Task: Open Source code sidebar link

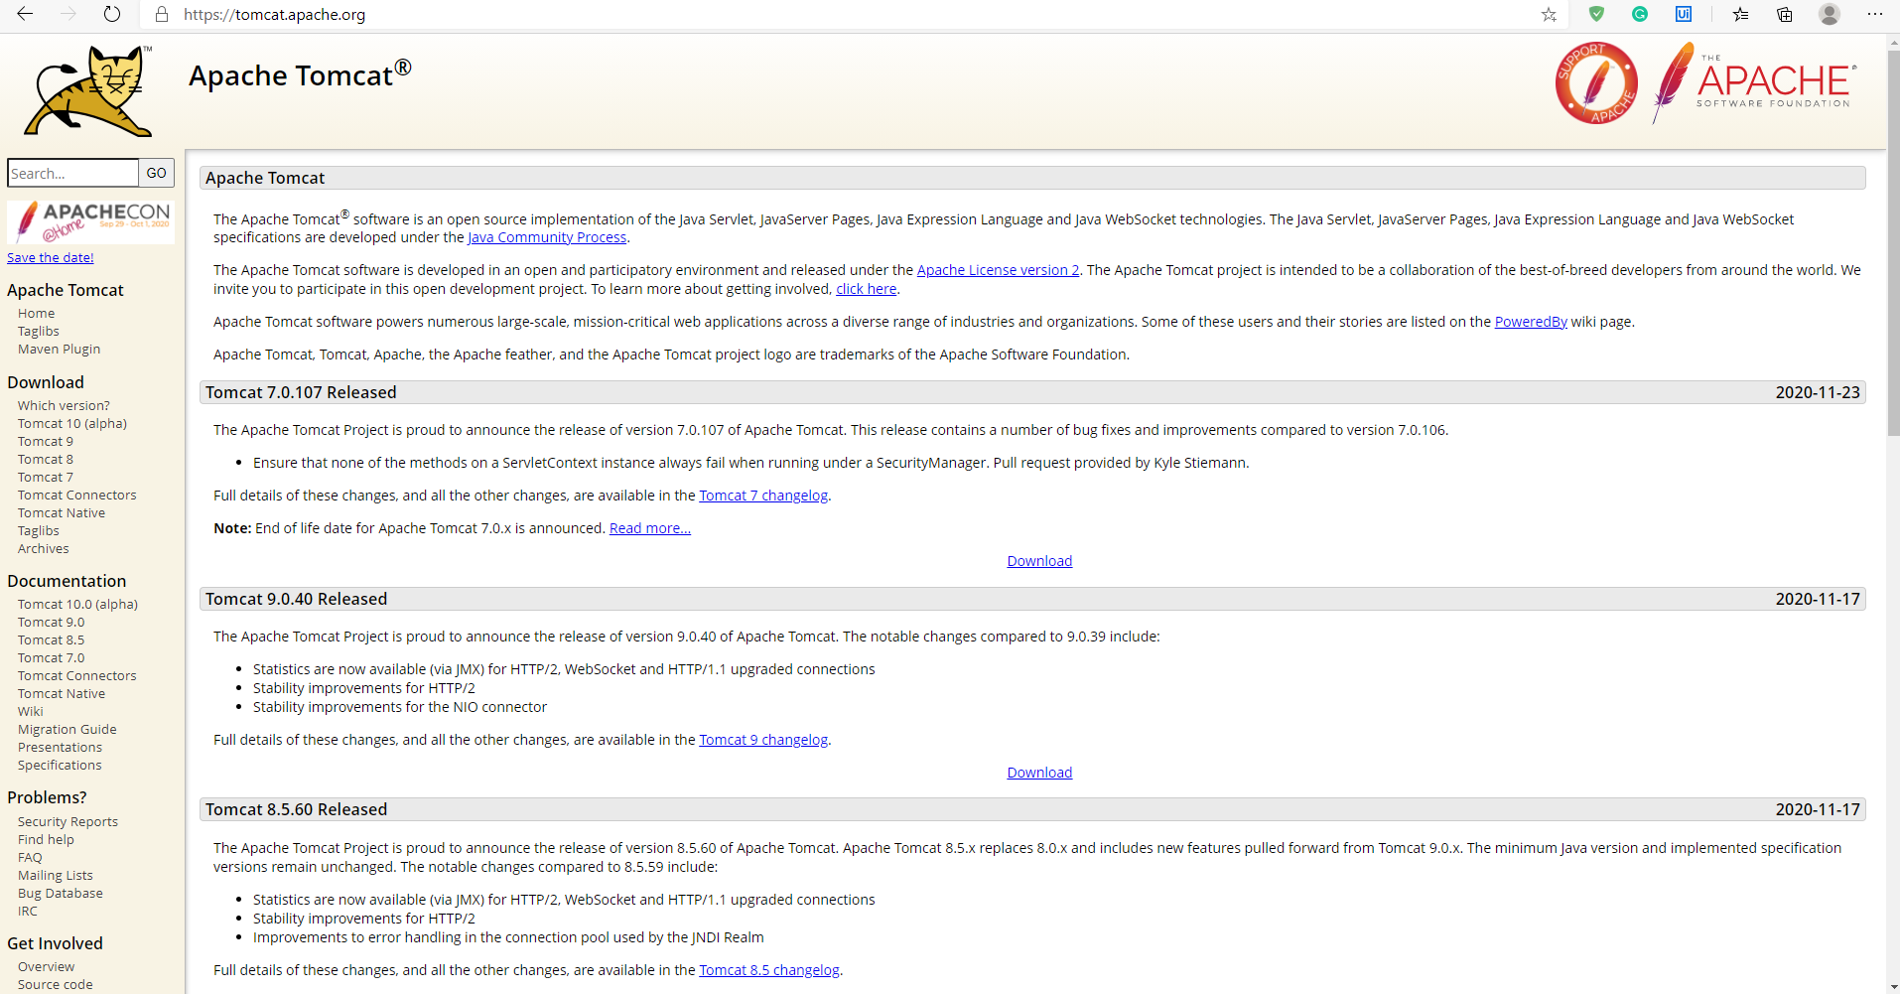Action: pos(56,984)
